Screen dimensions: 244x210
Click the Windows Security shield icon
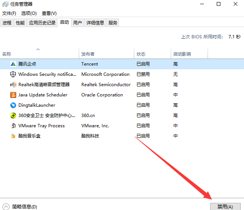tap(13, 74)
